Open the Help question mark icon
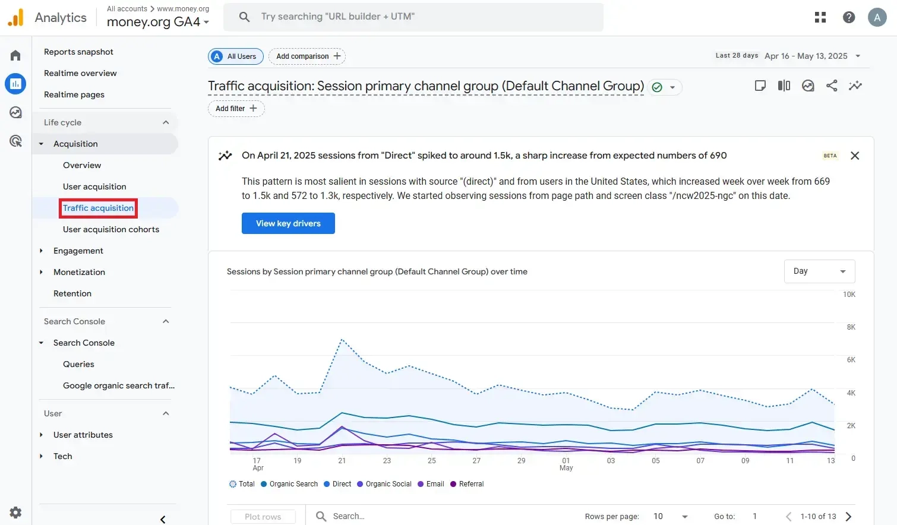 [x=849, y=17]
